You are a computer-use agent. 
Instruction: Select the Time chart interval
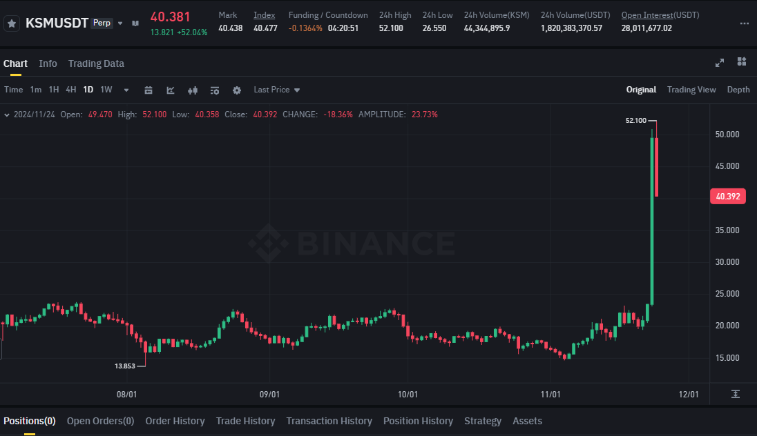click(14, 90)
